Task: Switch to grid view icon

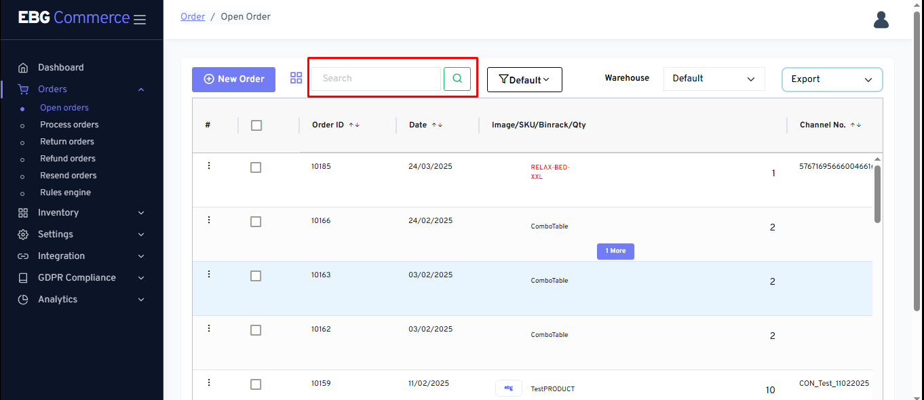Action: point(296,78)
